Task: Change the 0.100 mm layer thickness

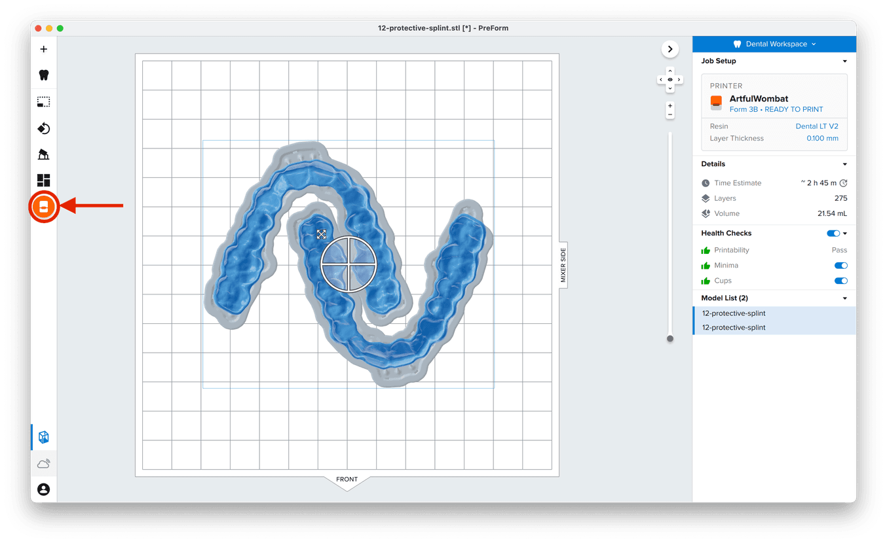Action: point(821,139)
